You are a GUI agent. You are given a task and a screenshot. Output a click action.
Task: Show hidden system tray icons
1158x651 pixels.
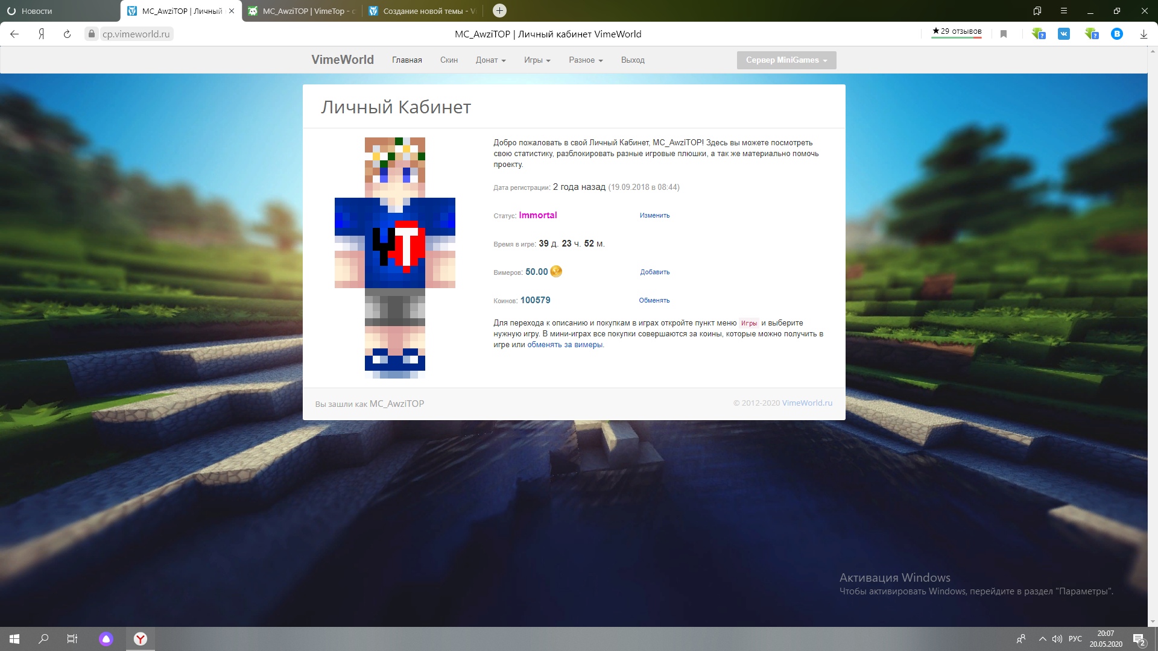point(1042,639)
